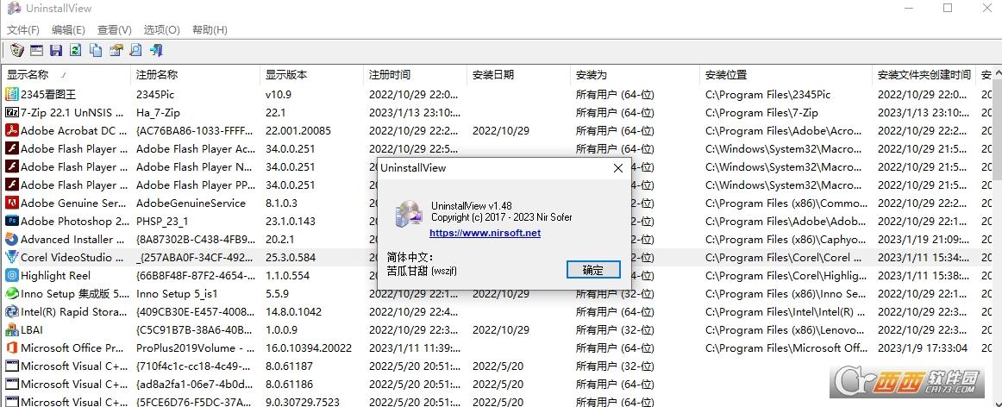Sort by 安装日期 column header
1002x407 pixels.
tap(519, 75)
